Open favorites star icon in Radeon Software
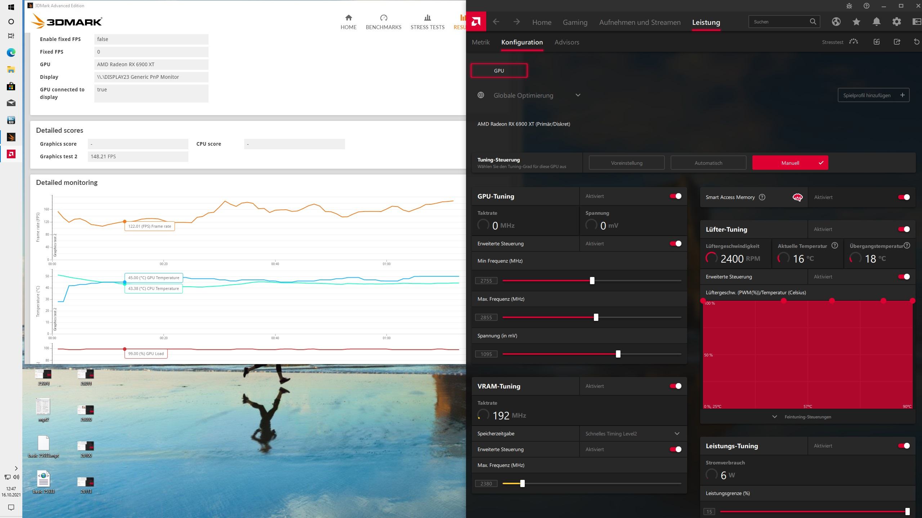Screen dimensions: 922x518 (x=856, y=22)
